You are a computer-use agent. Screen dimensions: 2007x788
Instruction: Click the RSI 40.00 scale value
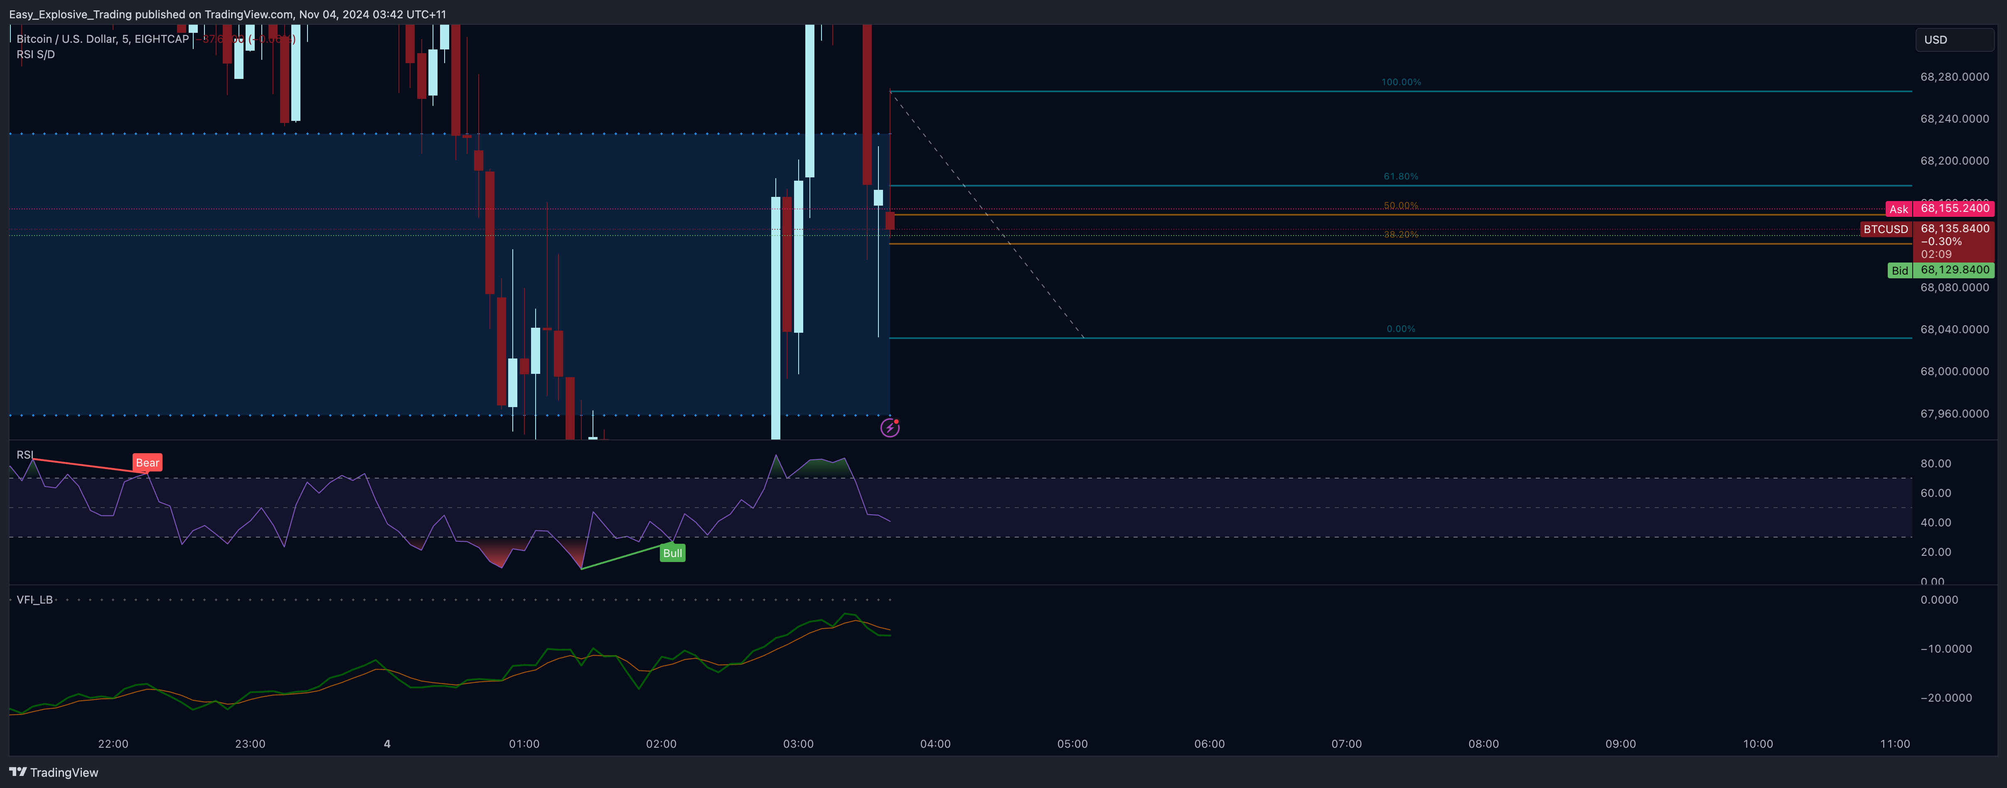(1936, 523)
